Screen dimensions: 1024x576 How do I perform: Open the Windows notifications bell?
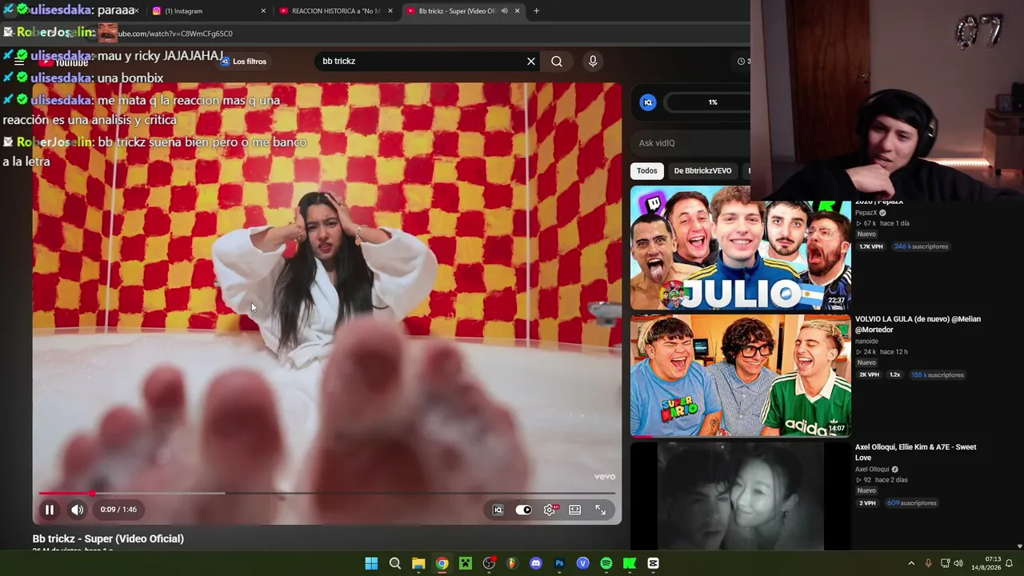tap(1009, 563)
